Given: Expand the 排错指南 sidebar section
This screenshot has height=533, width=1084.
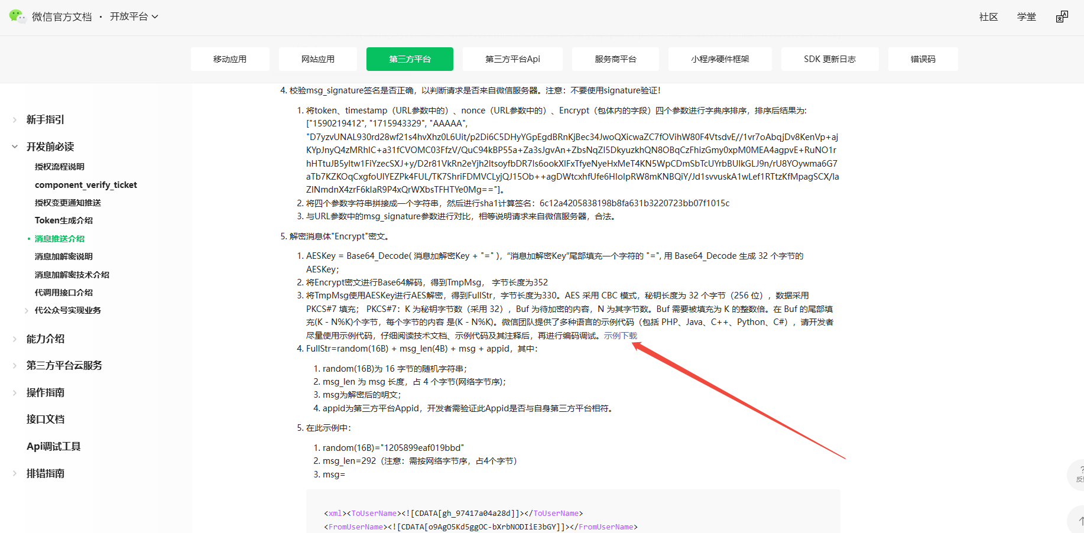Looking at the screenshot, I should pyautogui.click(x=15, y=473).
